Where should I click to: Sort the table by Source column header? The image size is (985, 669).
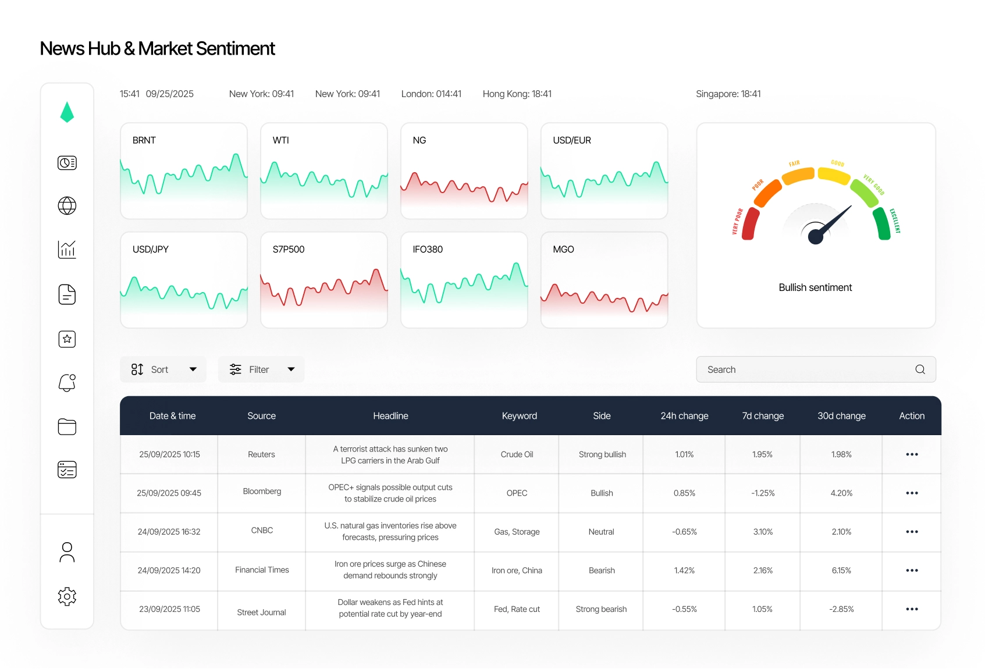(x=261, y=415)
